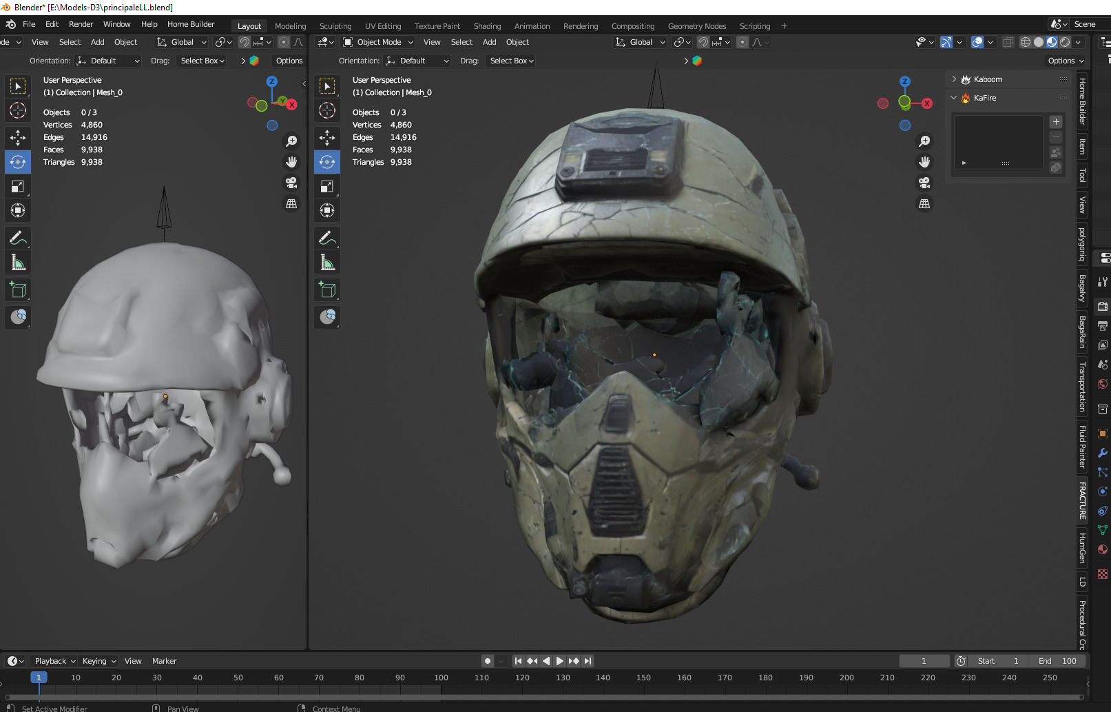Click zoom magnifier in right viewport
This screenshot has height=712, width=1111.
tap(924, 141)
